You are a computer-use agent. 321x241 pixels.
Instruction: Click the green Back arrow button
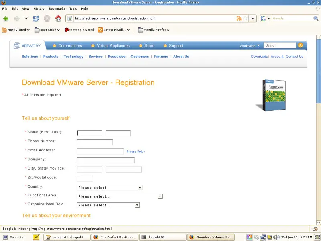tap(6, 18)
